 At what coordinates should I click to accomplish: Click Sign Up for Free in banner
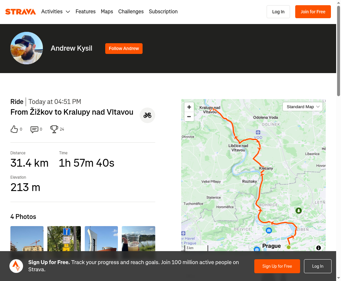click(x=277, y=266)
